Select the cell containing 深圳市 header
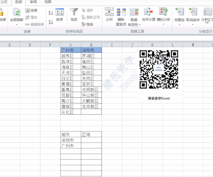The image size is (213, 177). pyautogui.click(x=91, y=50)
